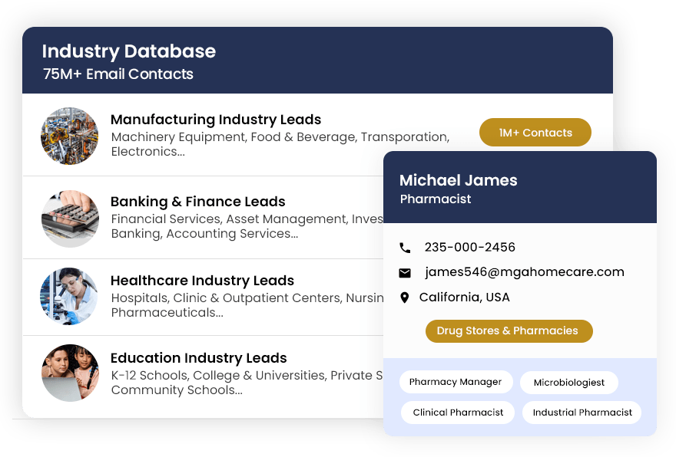This screenshot has width=676, height=457.
Task: Pick the Industrial Pharmacist tag
Action: point(582,413)
